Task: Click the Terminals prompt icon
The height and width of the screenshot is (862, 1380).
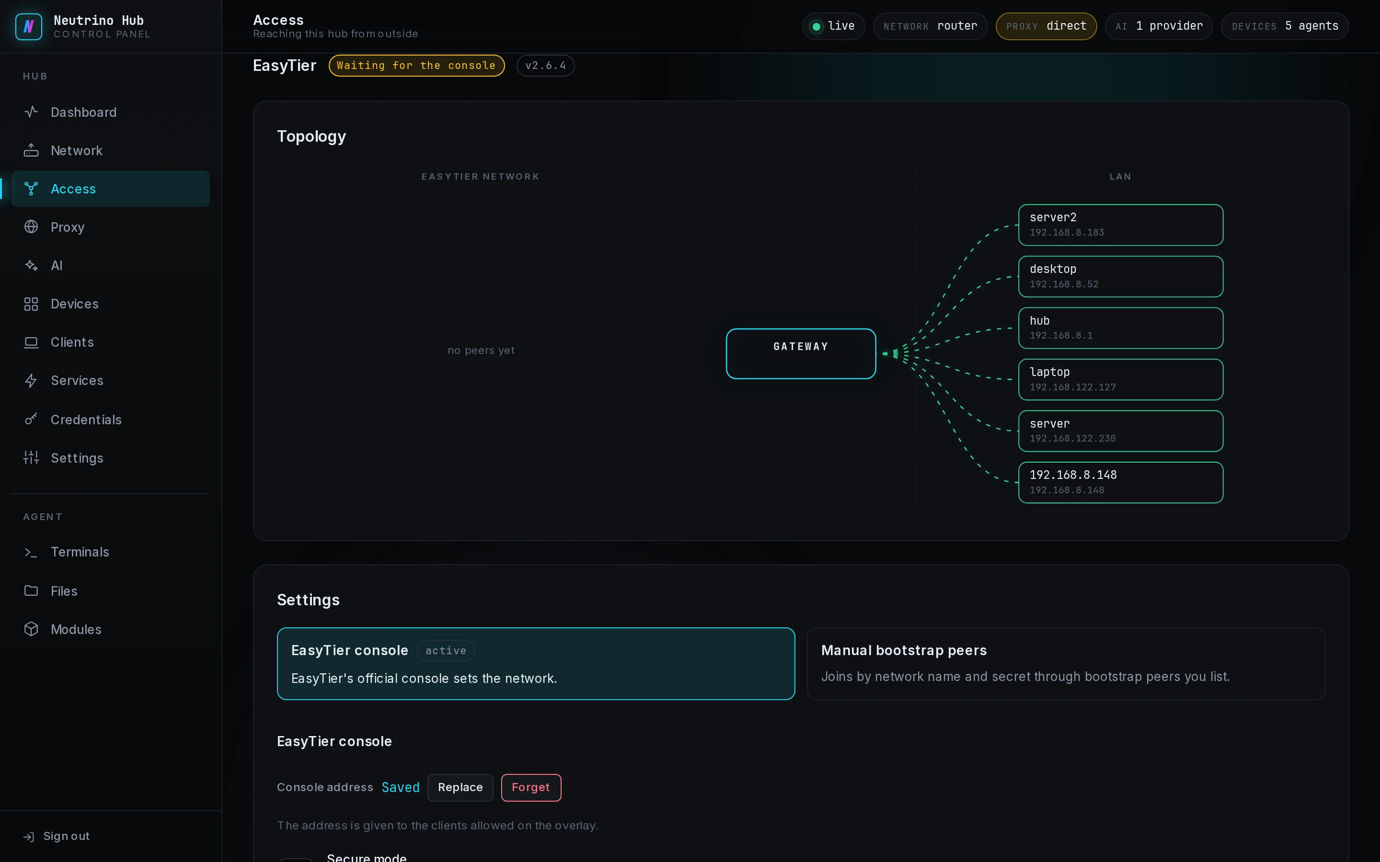Action: point(31,552)
